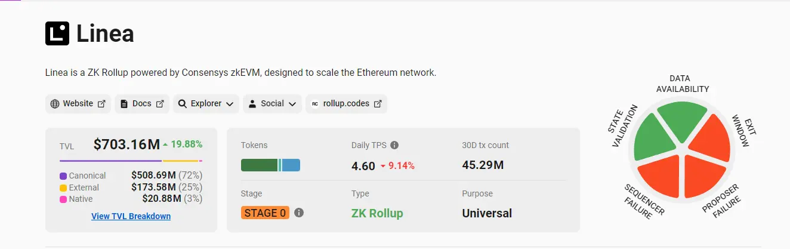The image size is (790, 249).
Task: Click the external-link icon on rollup.codes button
Action: (x=378, y=104)
